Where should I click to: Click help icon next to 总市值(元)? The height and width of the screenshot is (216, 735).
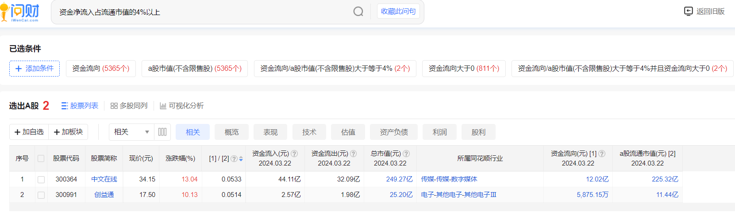click(x=406, y=154)
